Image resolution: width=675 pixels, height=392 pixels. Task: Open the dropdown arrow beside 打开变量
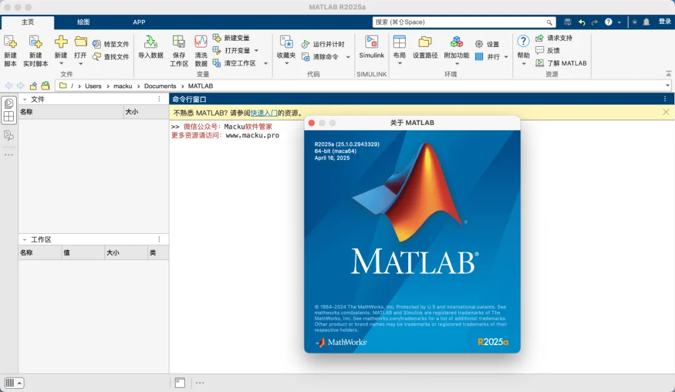coord(257,51)
